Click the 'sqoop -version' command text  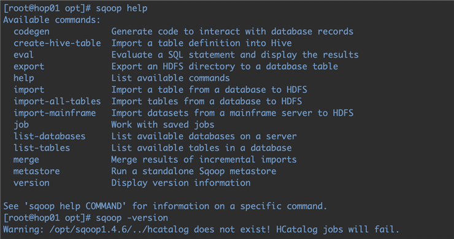click(x=132, y=218)
